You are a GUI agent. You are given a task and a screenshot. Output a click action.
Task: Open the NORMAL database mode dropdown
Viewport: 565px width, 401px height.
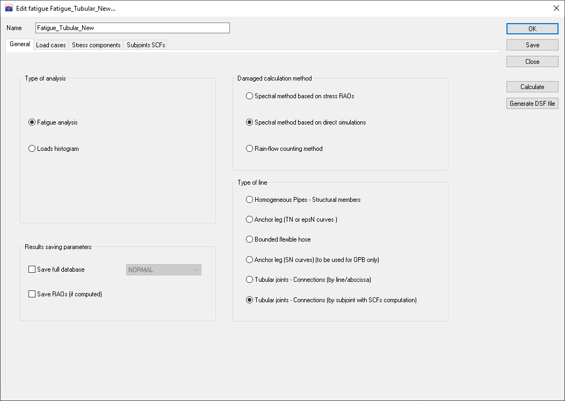click(x=163, y=270)
